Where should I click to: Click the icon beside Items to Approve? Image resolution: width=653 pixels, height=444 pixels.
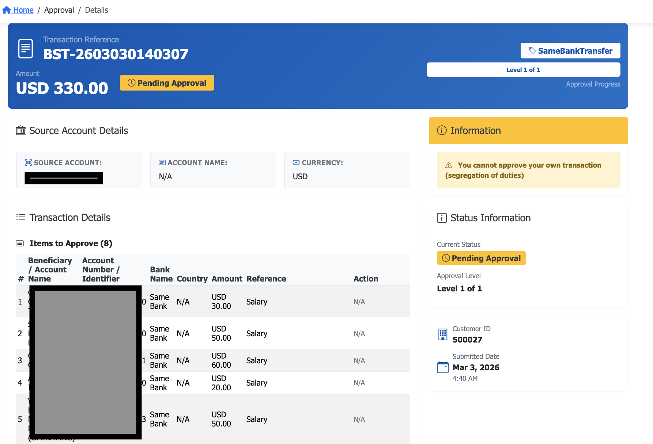20,243
